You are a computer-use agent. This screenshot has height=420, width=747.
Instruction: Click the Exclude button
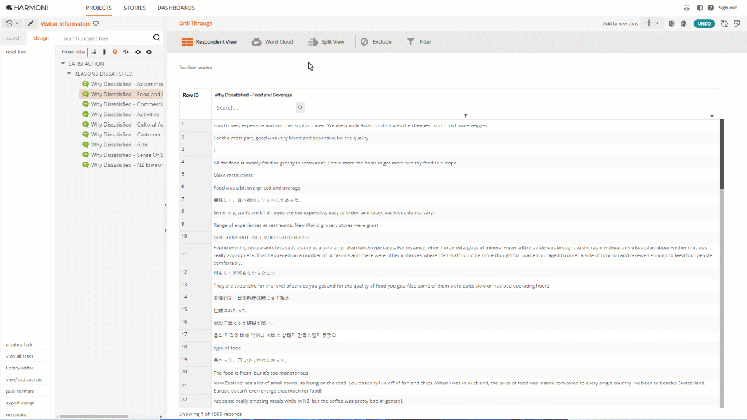click(x=376, y=42)
